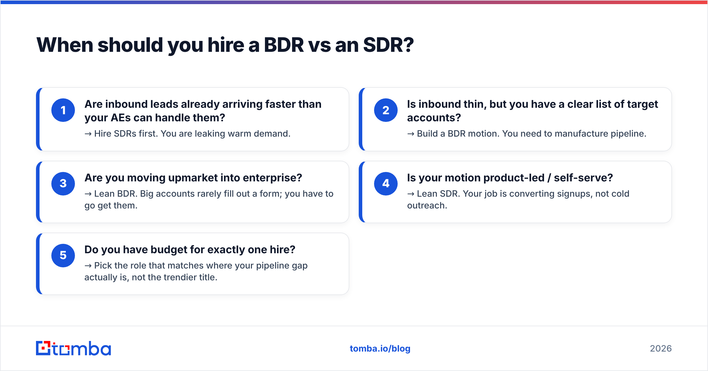Click 'Do you have budget for exactly one hire?'
This screenshot has height=371, width=708.
click(190, 250)
